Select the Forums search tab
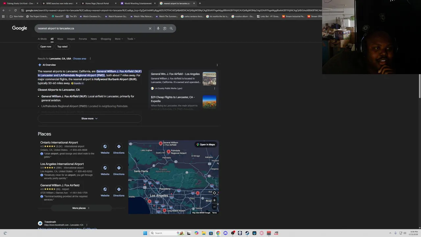The width and height of the screenshot is (421, 237). [83, 39]
